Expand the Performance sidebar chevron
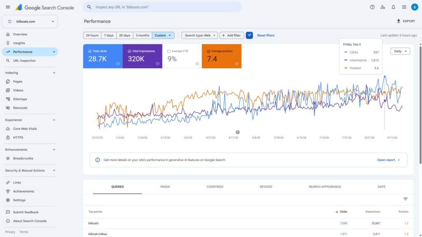 pos(54,52)
